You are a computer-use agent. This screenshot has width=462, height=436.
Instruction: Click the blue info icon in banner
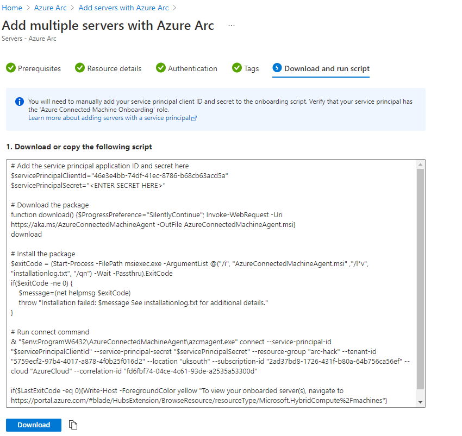pos(20,102)
